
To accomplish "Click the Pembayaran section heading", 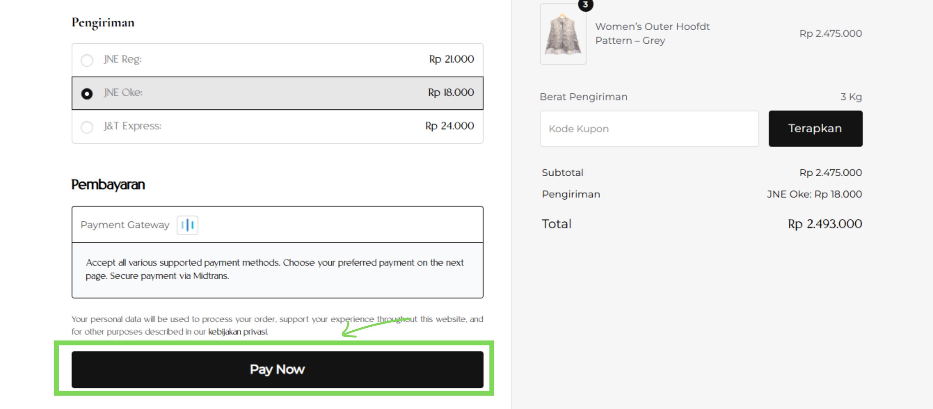I will coord(108,185).
